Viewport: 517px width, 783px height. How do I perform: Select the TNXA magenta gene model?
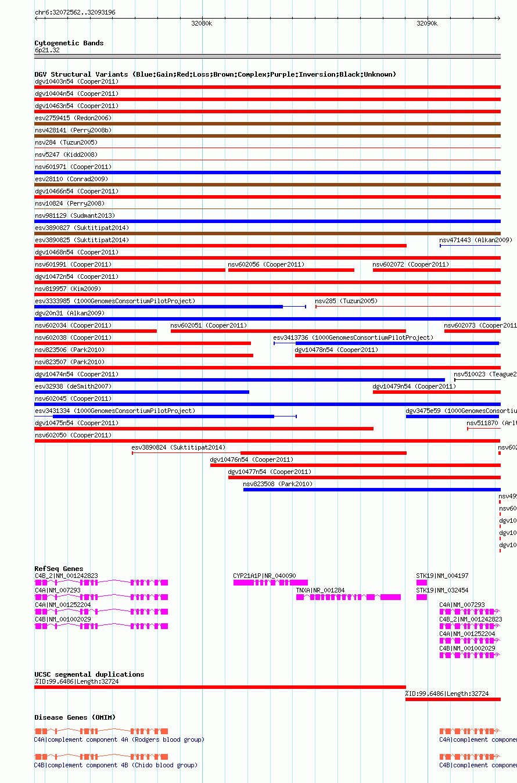click(349, 597)
